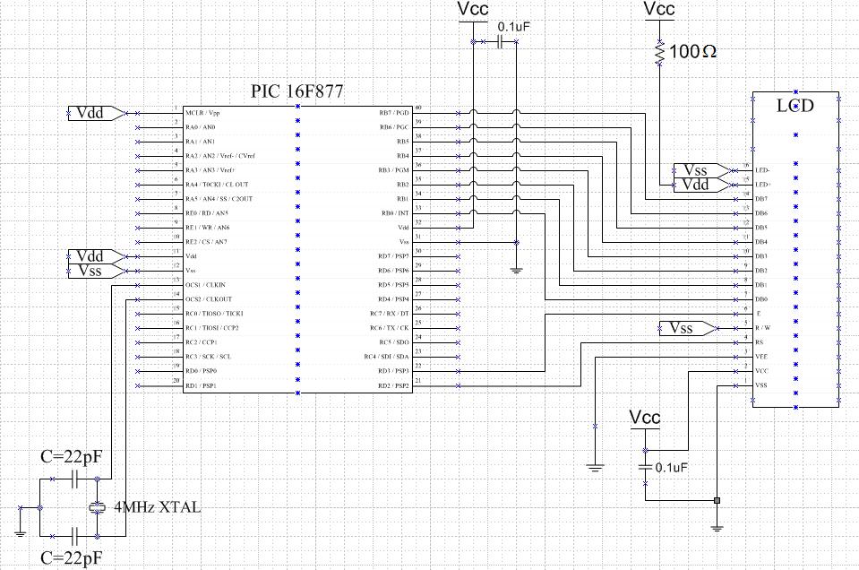Click the Vdd port connected to LED+
Screen dimensions: 859x570
701,185
